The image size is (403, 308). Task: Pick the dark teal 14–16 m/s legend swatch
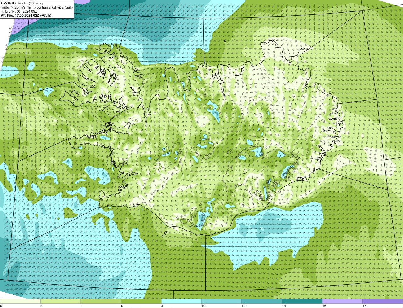(302, 301)
